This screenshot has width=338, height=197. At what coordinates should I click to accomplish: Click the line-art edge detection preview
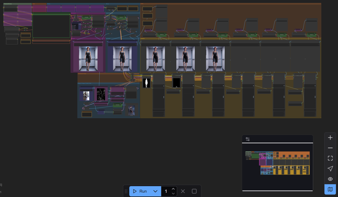point(101,94)
